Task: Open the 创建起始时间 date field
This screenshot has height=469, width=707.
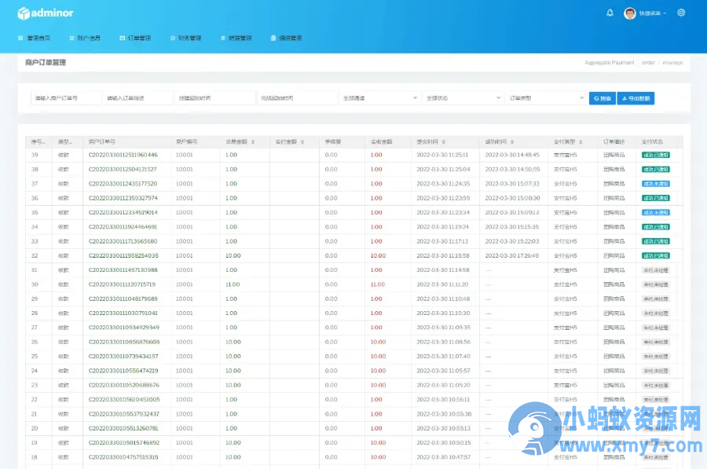Action: 215,98
